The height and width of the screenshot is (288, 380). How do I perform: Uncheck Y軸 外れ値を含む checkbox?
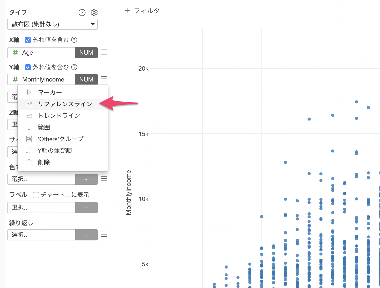click(28, 67)
